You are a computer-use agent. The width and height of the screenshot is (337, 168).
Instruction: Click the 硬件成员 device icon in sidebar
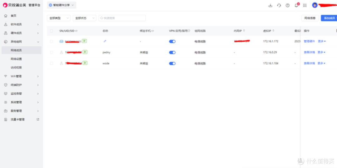coord(6,33)
